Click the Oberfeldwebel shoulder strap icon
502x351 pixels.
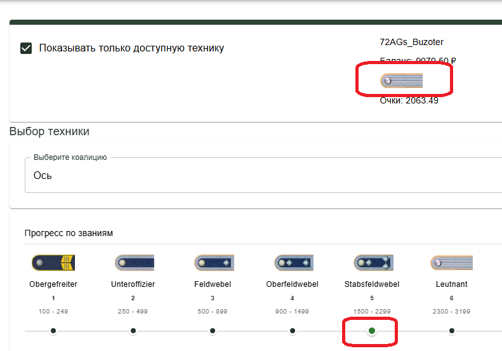click(x=294, y=263)
